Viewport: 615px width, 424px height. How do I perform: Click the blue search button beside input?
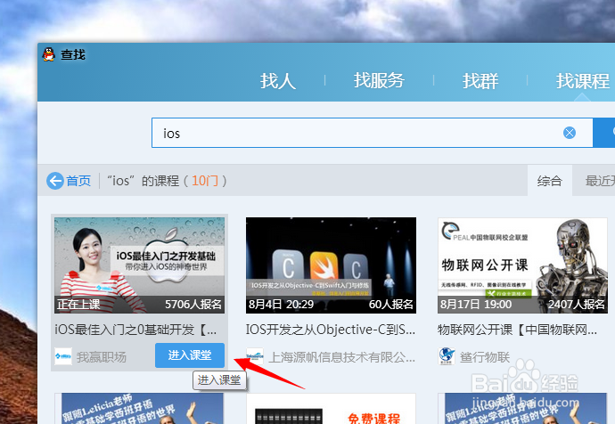pos(604,133)
